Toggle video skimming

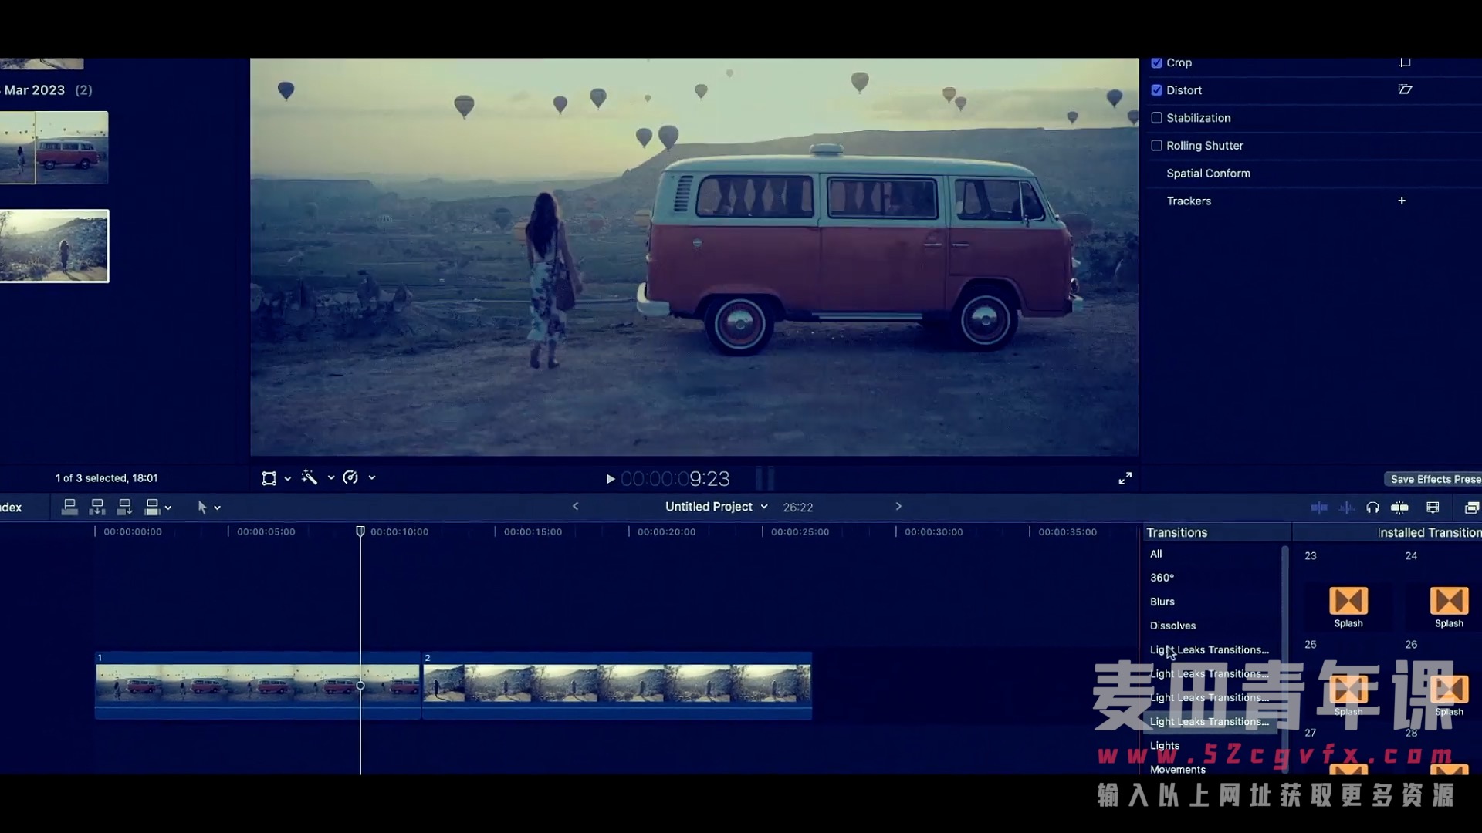click(1319, 508)
